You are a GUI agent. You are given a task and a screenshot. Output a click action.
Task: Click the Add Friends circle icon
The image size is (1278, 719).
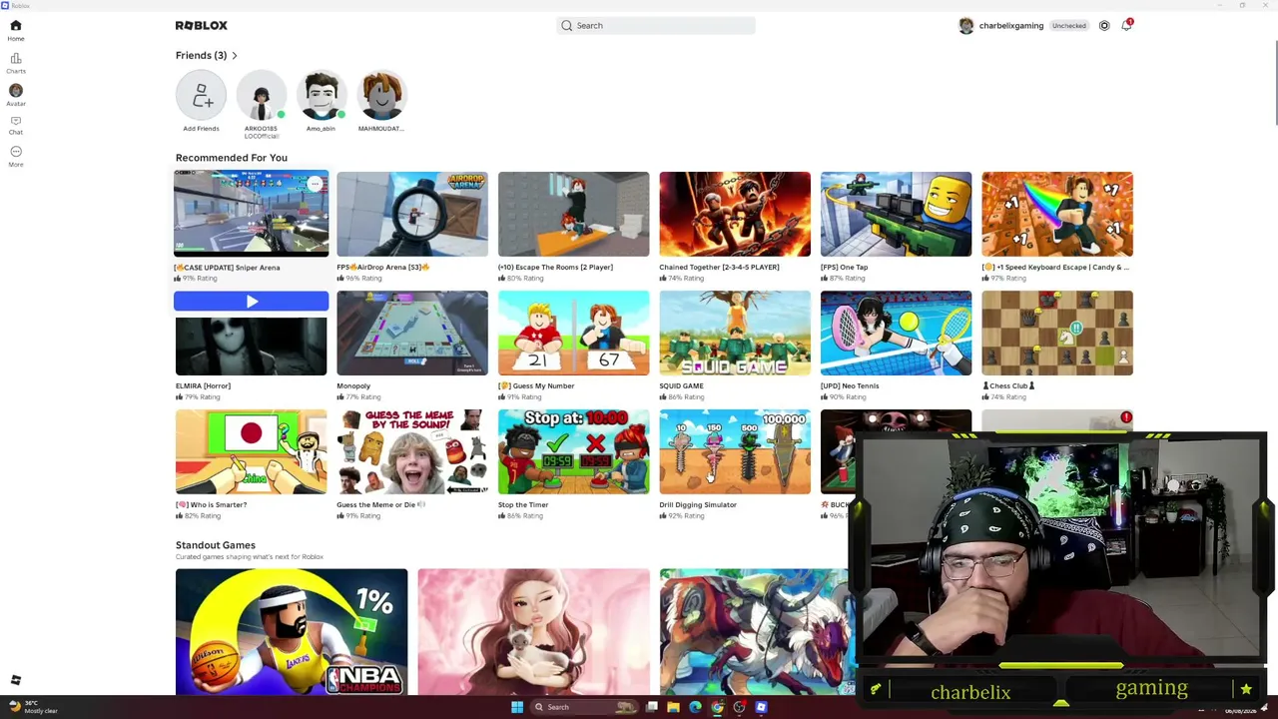(201, 96)
